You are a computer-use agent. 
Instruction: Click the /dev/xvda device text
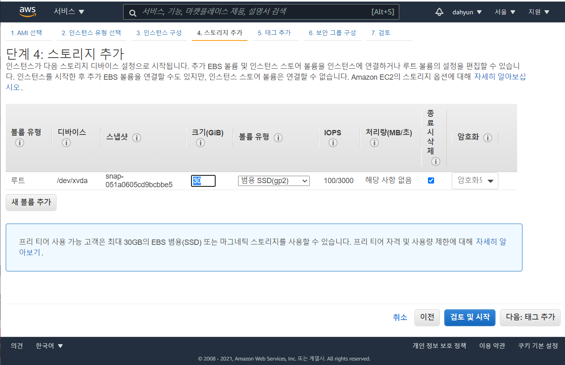tap(72, 181)
